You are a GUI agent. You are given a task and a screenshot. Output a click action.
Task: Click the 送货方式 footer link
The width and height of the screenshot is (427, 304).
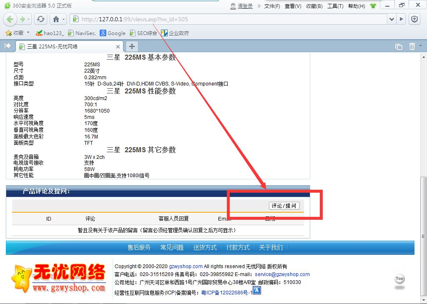(x=205, y=247)
